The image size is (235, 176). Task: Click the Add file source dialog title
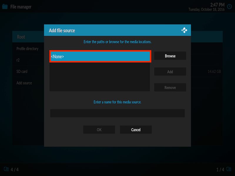coord(62,31)
